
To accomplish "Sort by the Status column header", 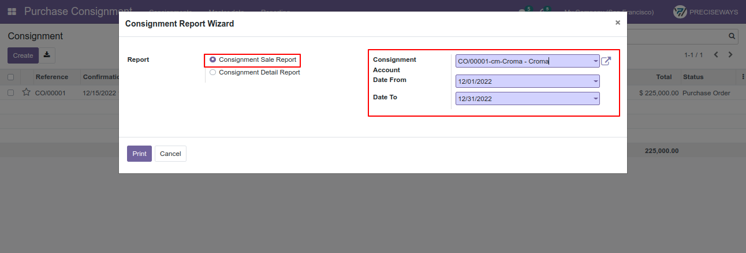I will click(x=693, y=77).
